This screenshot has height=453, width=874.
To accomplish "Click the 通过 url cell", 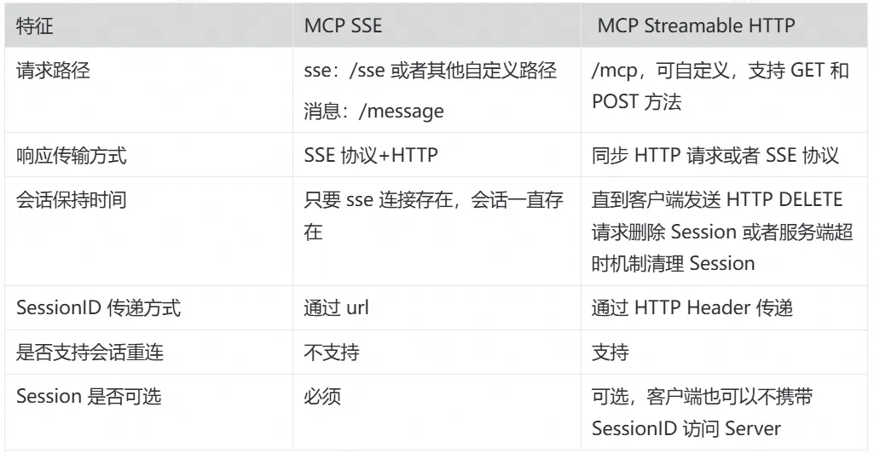I will coord(335,308).
